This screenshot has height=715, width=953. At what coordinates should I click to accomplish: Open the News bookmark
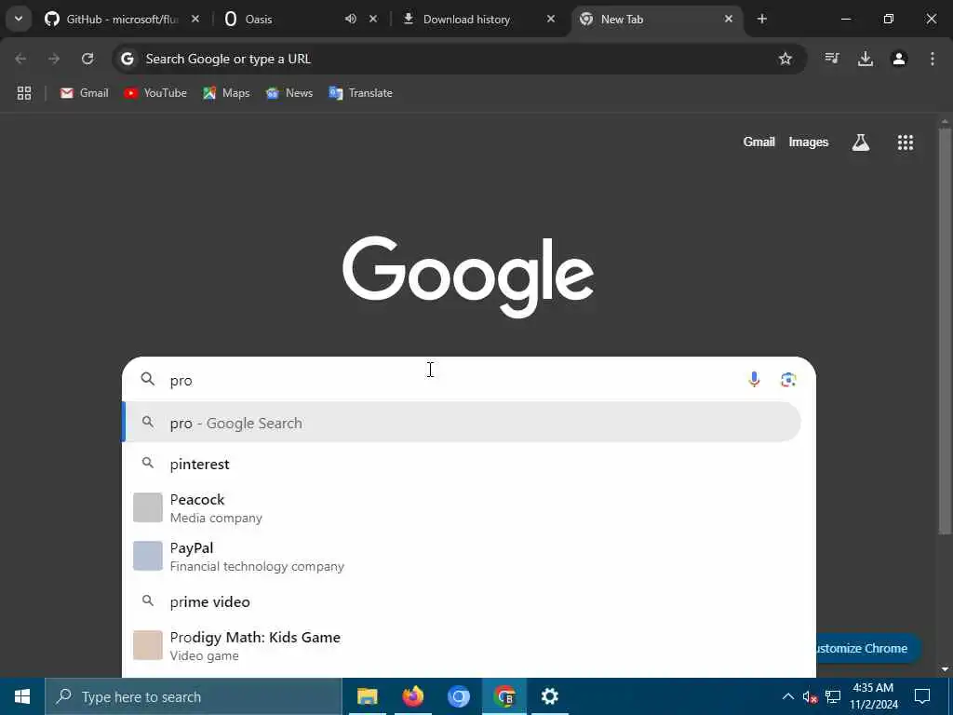[x=289, y=93]
